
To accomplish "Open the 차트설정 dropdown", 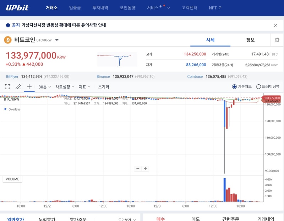I will point(65,87).
